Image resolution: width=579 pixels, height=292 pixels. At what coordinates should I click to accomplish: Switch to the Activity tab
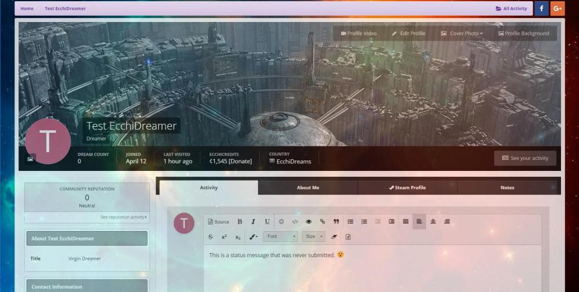(208, 187)
